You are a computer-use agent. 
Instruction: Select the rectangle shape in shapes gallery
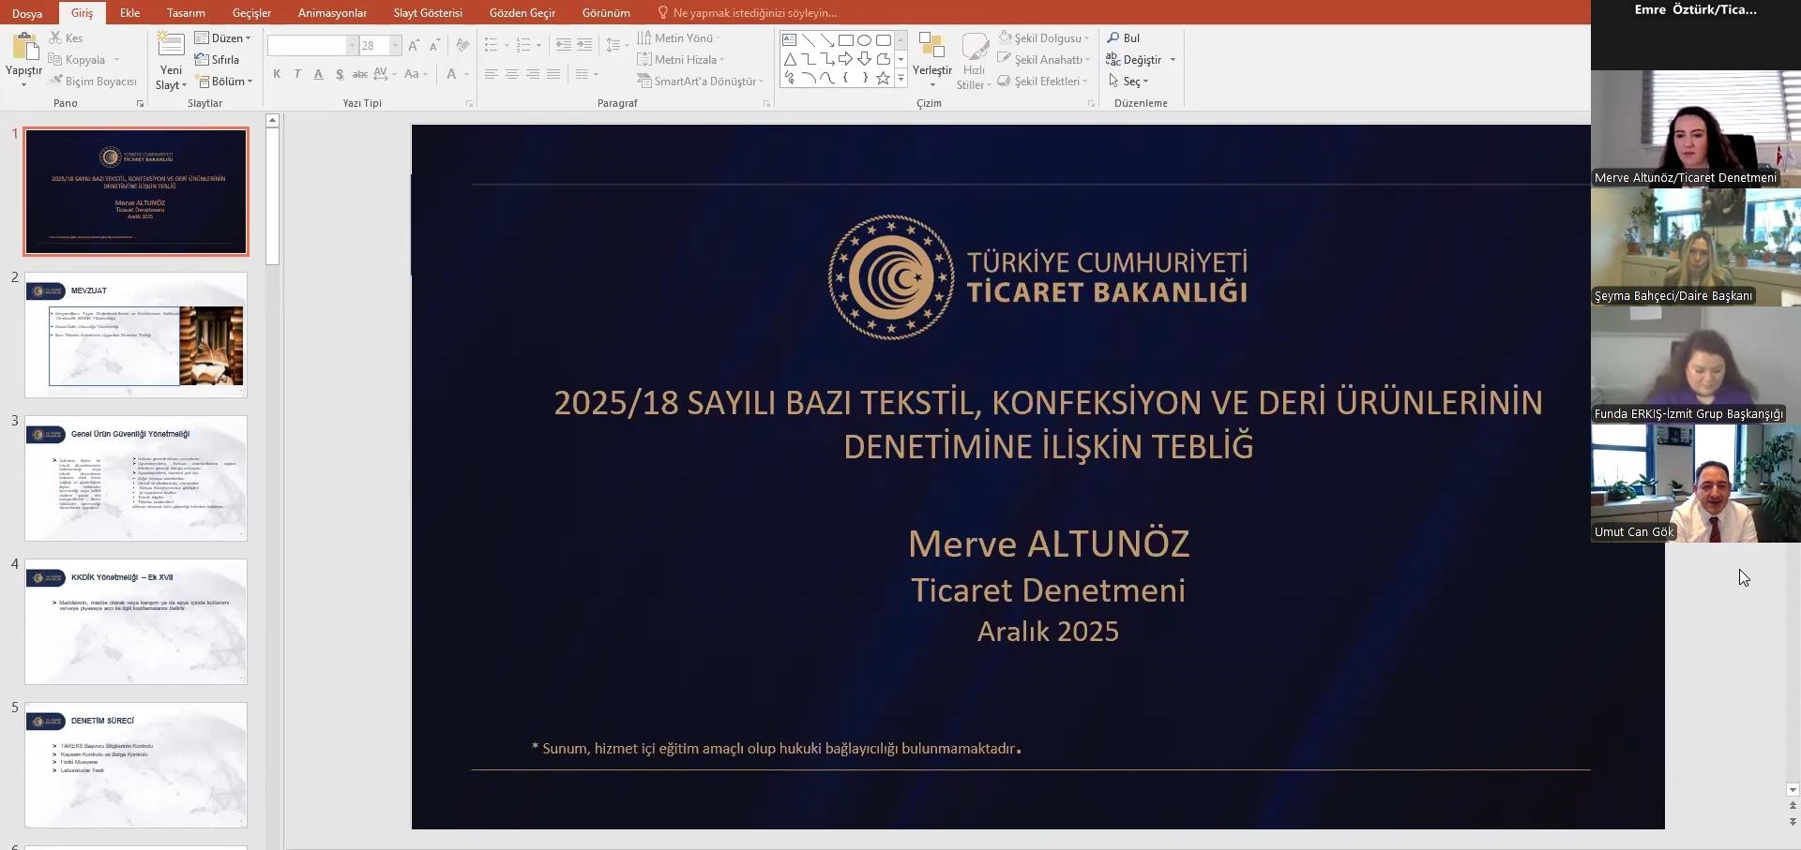point(845,40)
